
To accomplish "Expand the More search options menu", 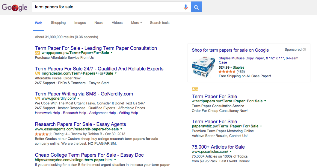I will 136,23.
